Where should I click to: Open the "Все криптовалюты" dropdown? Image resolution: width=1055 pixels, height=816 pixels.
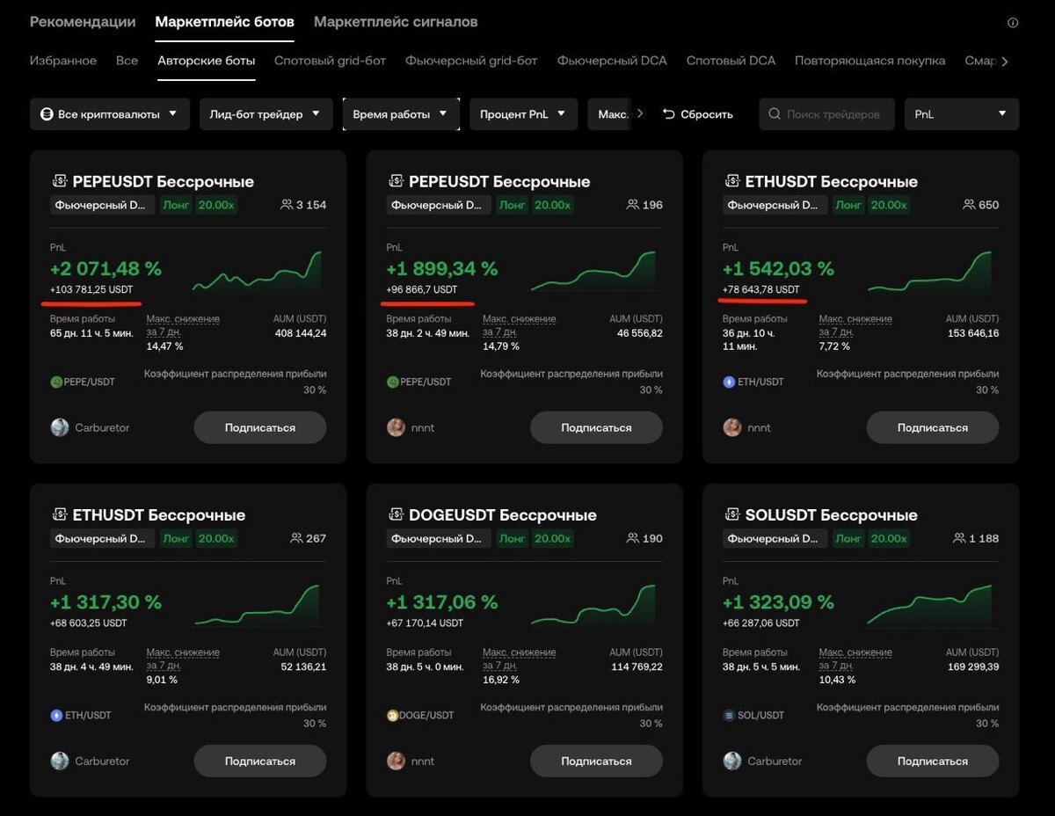pos(110,114)
